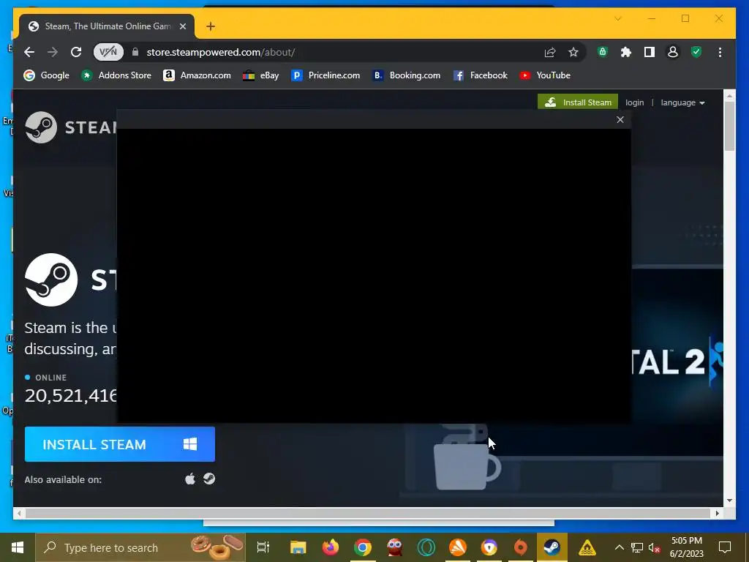Open the Extensions puzzle icon
The image size is (749, 562).
(x=626, y=52)
